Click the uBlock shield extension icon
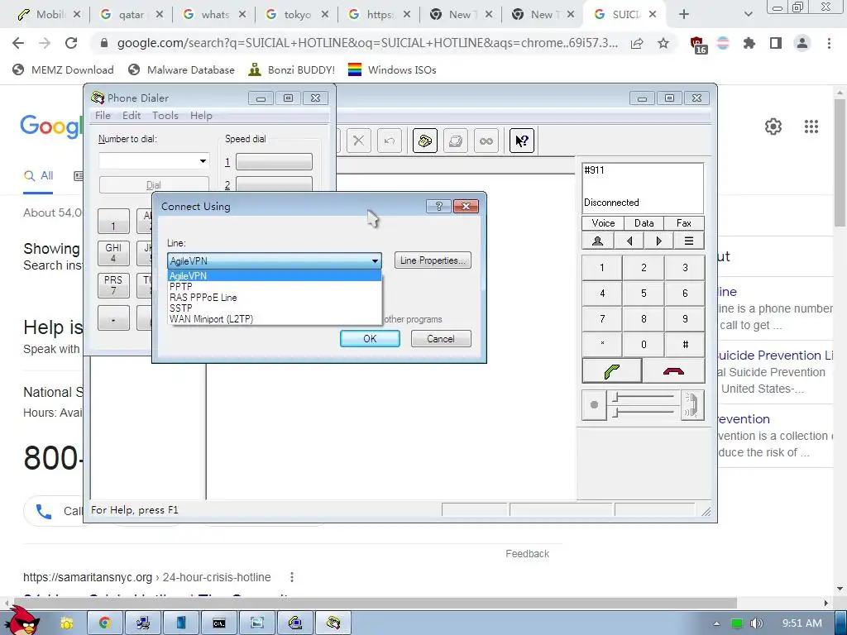The image size is (847, 635). coord(697,44)
